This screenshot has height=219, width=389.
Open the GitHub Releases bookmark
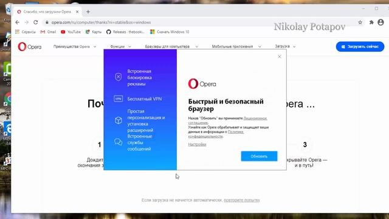(126, 32)
